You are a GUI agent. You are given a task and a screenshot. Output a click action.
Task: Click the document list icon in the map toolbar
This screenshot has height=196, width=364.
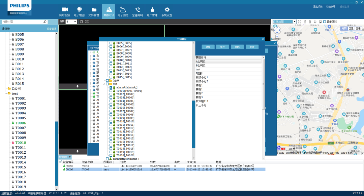(x=305, y=22)
